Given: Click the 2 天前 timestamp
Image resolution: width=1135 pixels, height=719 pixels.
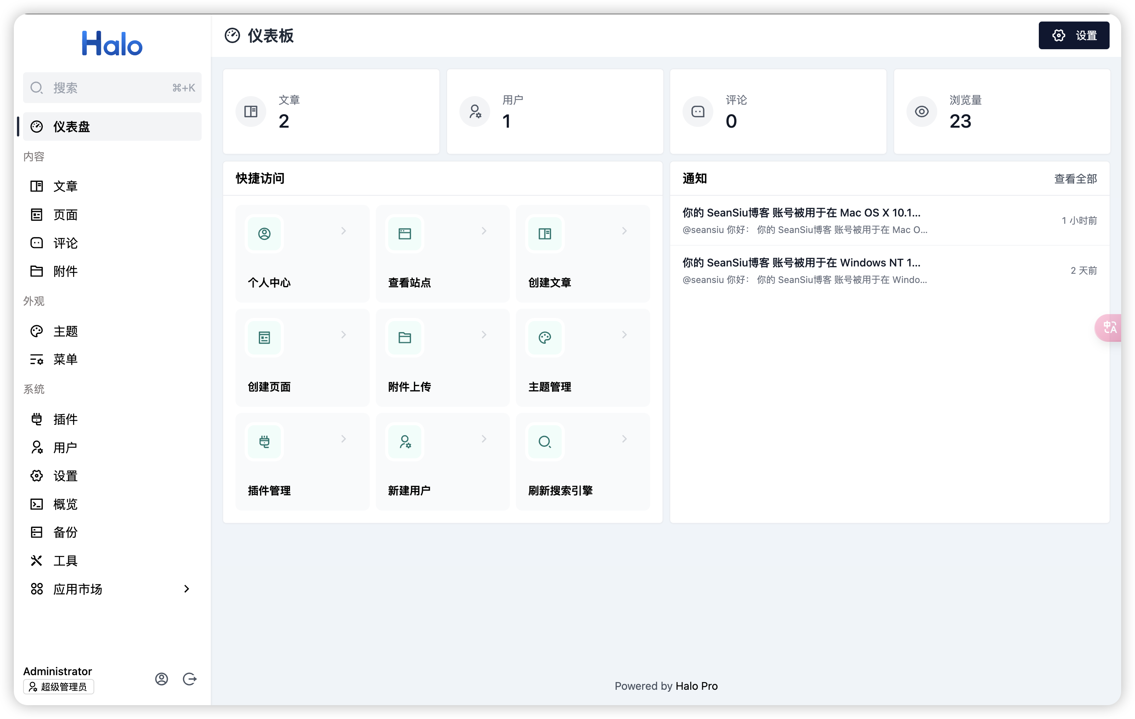Looking at the screenshot, I should (1083, 270).
